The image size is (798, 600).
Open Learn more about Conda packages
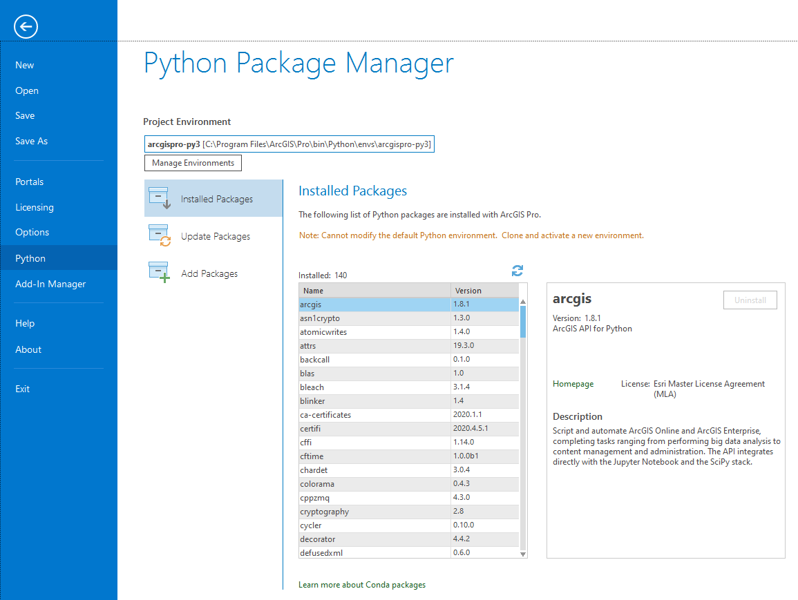click(x=362, y=585)
